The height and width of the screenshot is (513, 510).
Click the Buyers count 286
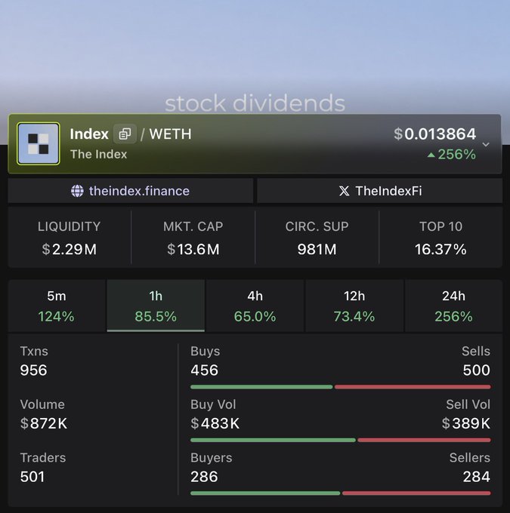204,477
